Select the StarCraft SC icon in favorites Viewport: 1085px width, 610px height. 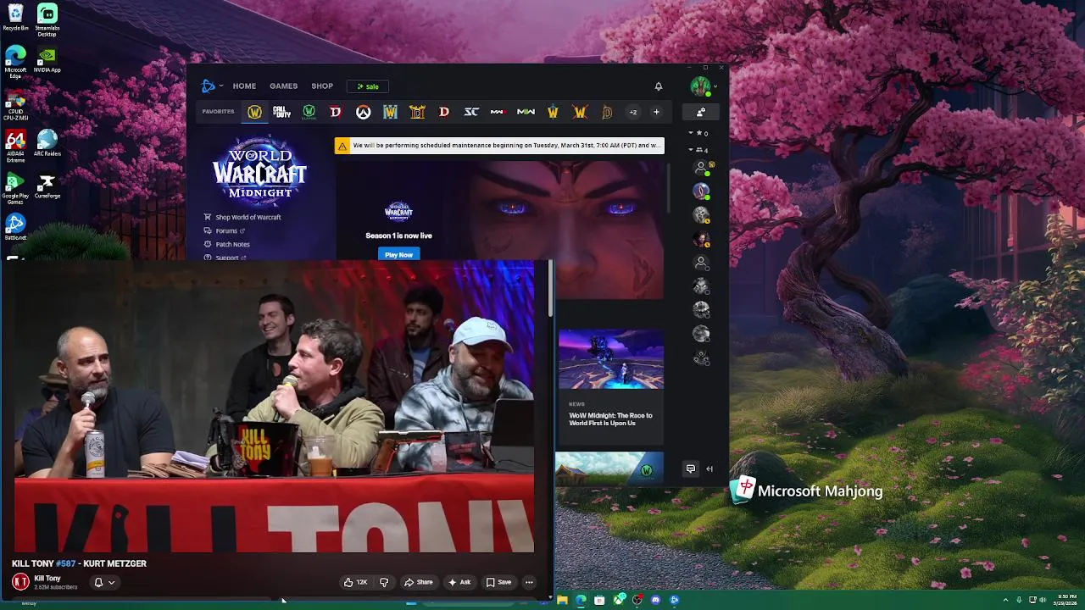click(x=471, y=112)
